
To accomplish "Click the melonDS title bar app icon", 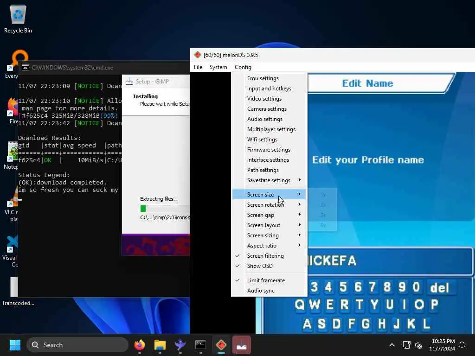I will click(x=198, y=55).
